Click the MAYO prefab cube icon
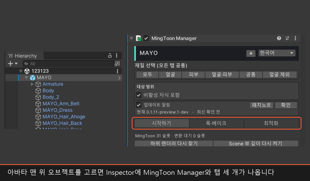The width and height of the screenshot is (310, 181). [33, 78]
